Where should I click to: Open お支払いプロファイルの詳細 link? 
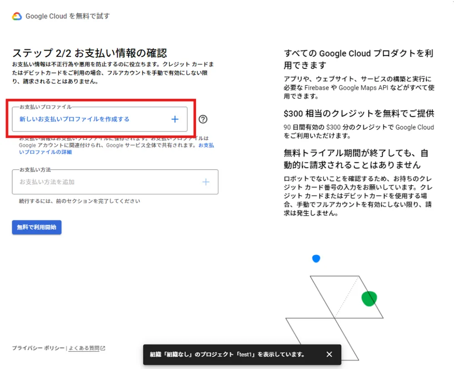[116, 149]
